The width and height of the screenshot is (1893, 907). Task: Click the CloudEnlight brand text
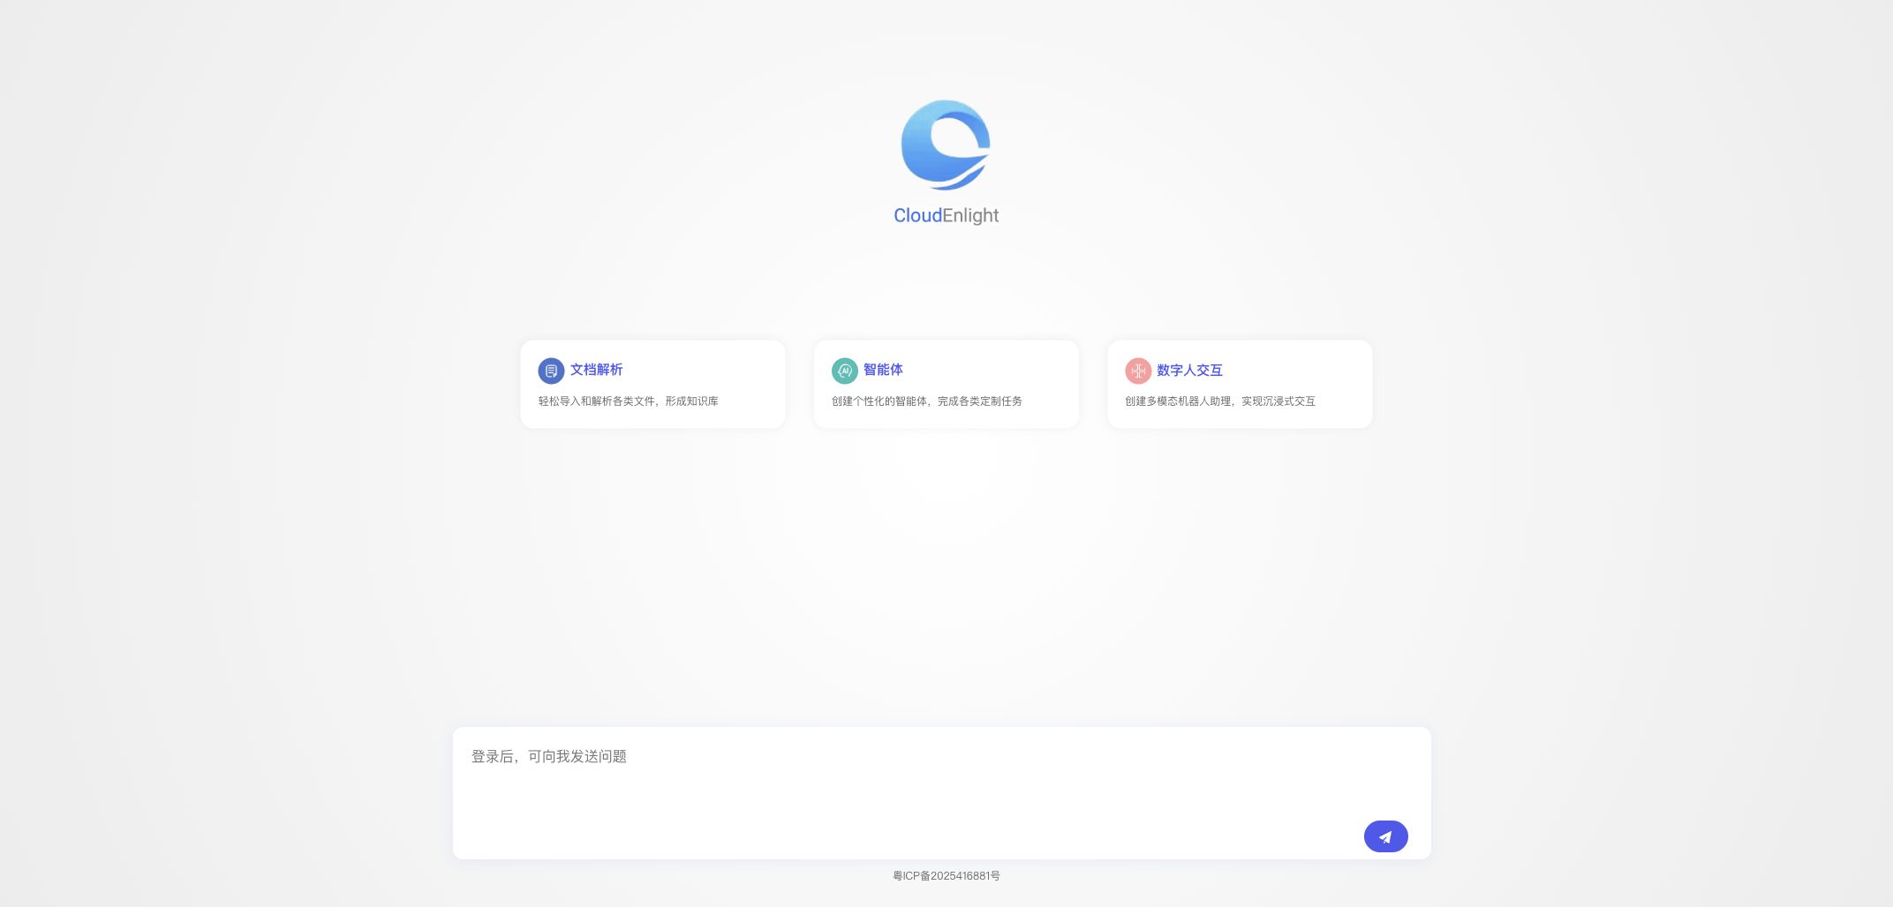point(946,215)
